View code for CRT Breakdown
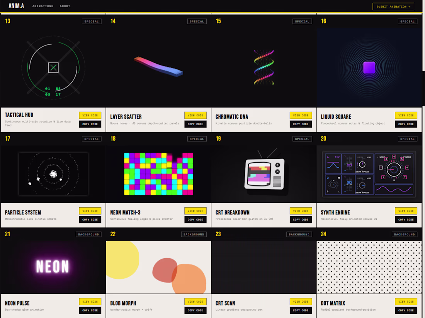Screen dimensions: 425x318 tap(301, 210)
